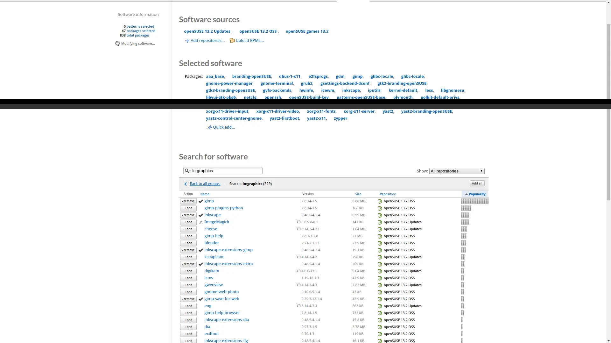611x343 pixels.
Task: Sort the list by Name column
Action: [205, 194]
